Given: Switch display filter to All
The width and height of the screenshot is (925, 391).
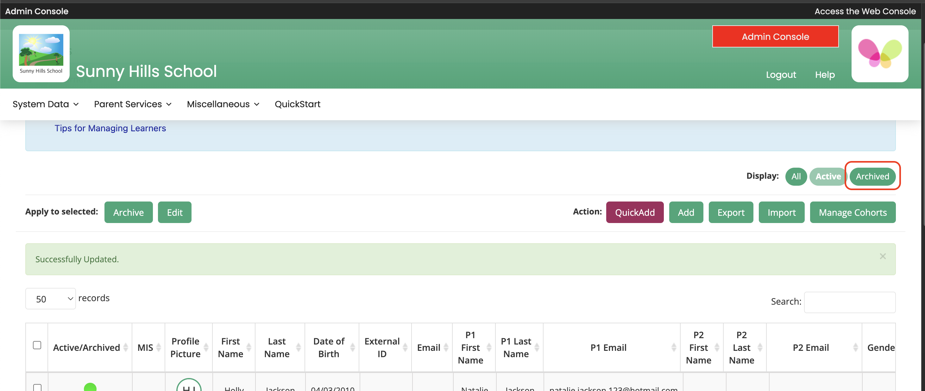Looking at the screenshot, I should pos(796,176).
